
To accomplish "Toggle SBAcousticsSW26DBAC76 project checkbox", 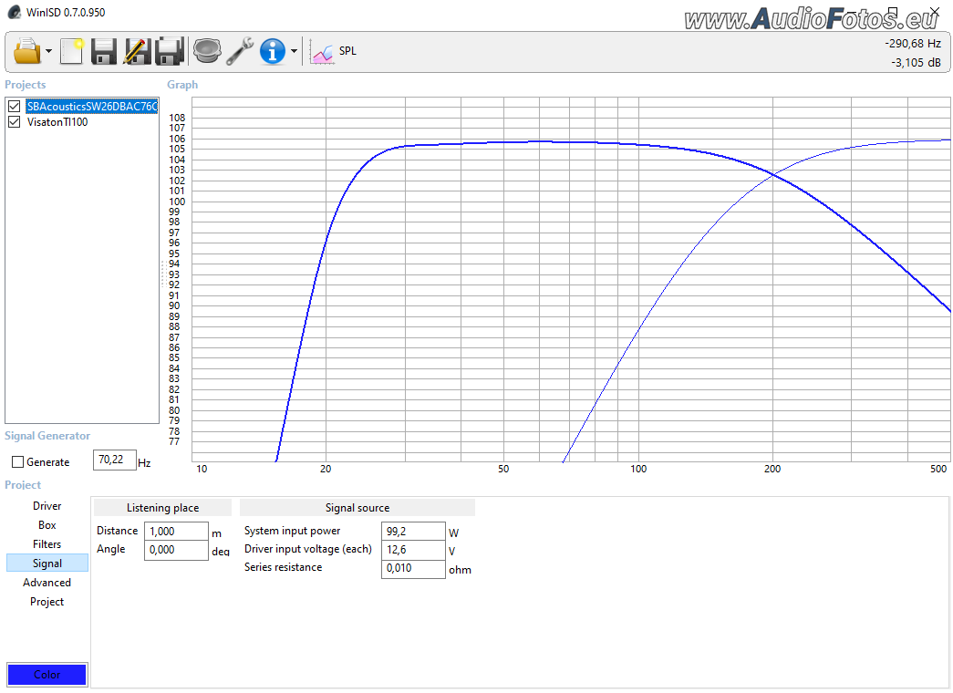I will pyautogui.click(x=15, y=107).
